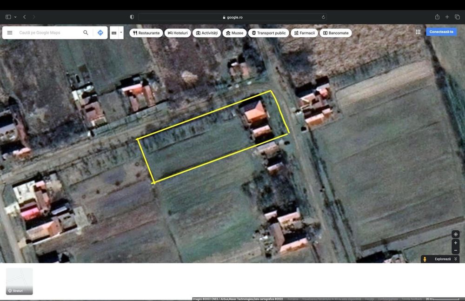The width and height of the screenshot is (465, 301).
Task: Click the google.ro address bar
Action: (x=232, y=17)
